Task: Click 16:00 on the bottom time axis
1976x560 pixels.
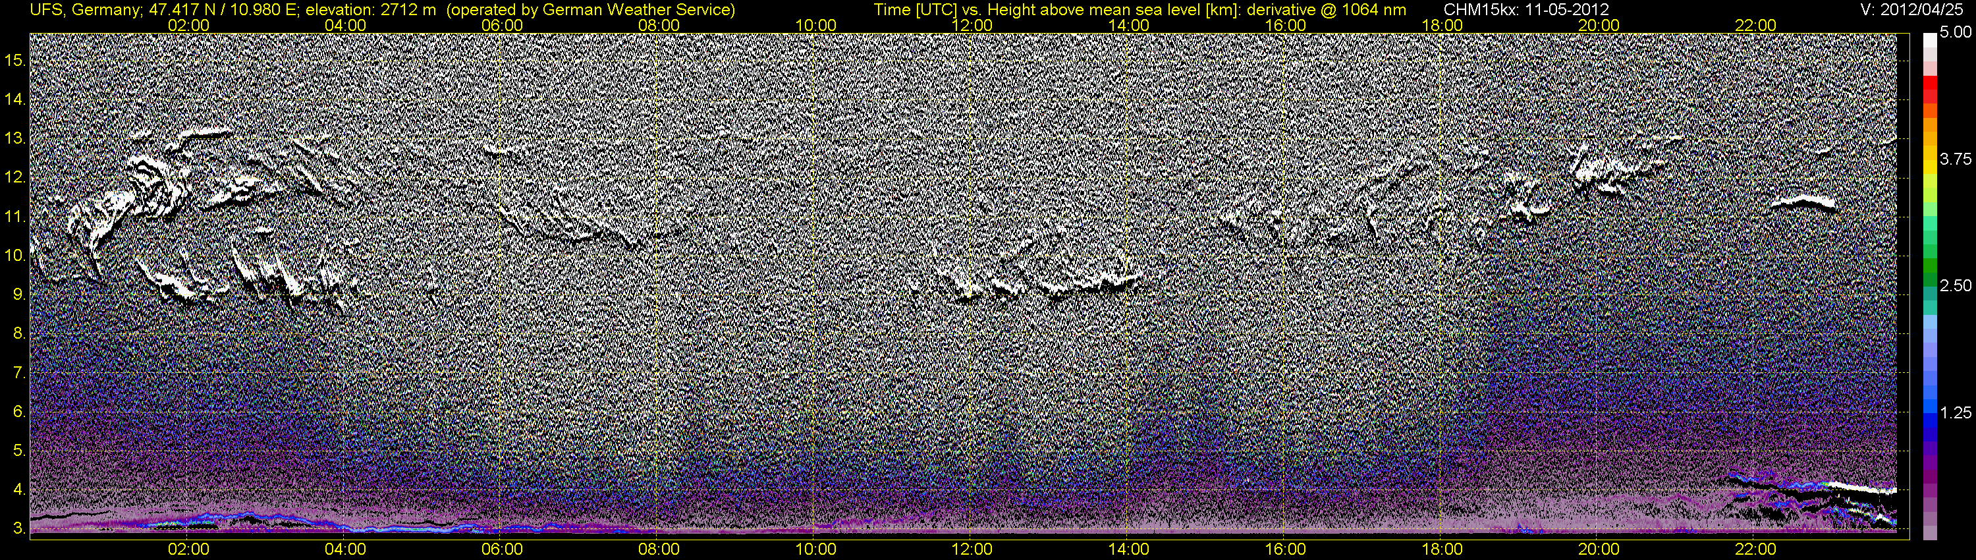Action: (x=1286, y=549)
